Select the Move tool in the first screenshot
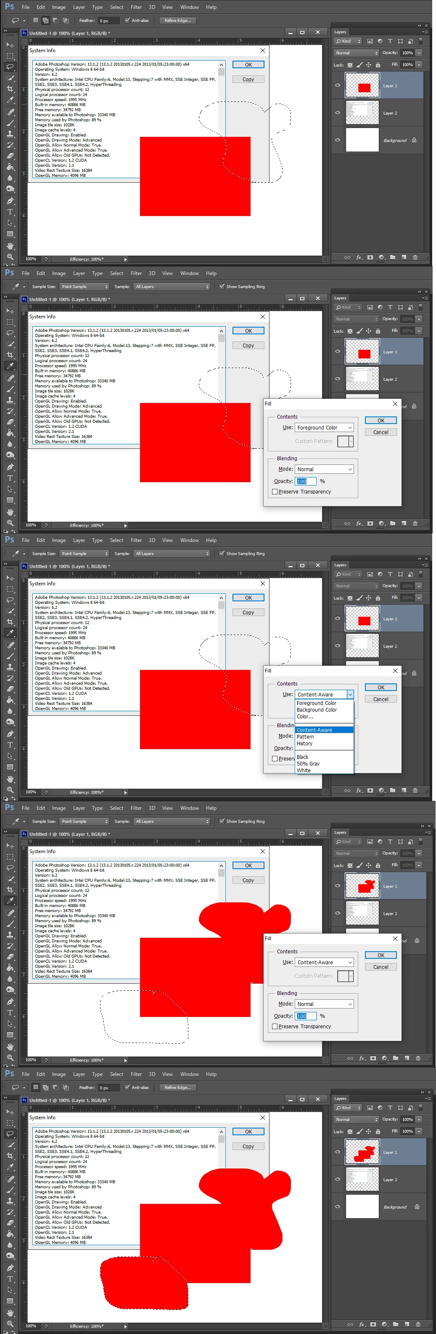 [10, 45]
